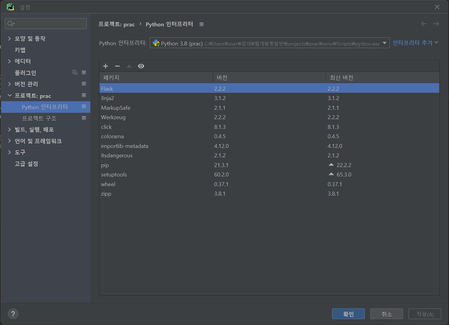Select the click package row

(x=269, y=127)
